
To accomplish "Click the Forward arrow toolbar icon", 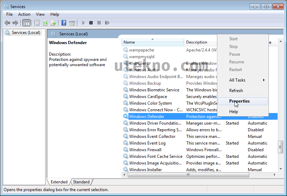I will click(x=15, y=23).
